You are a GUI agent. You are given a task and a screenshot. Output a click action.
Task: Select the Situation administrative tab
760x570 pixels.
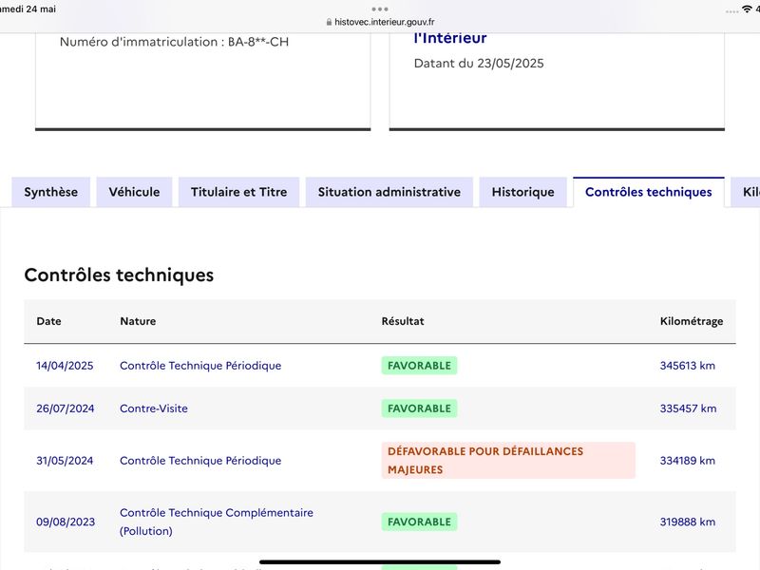click(389, 192)
